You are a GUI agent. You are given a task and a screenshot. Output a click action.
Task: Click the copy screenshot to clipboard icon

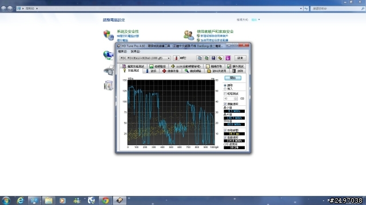(206, 58)
